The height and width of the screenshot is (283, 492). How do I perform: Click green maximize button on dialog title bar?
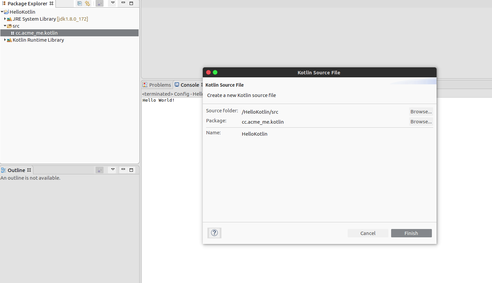click(x=215, y=72)
